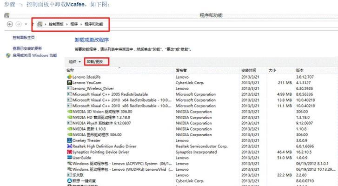The image size is (338, 186).
Task: Click NVIDIA 3D Vision driver icon
Action: tap(69, 112)
